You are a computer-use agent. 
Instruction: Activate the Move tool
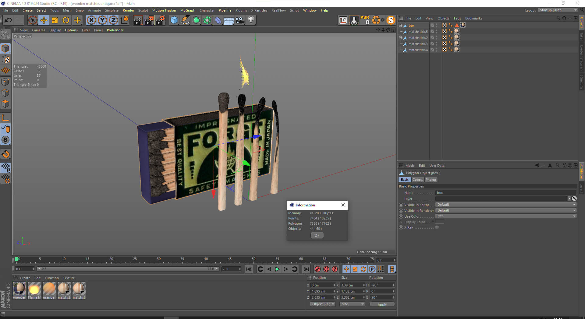click(44, 20)
